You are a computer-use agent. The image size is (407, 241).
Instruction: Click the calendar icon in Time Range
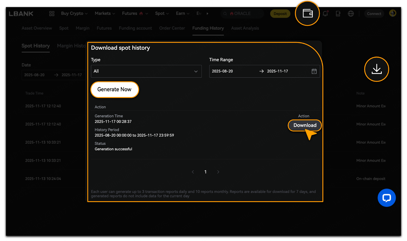[314, 71]
